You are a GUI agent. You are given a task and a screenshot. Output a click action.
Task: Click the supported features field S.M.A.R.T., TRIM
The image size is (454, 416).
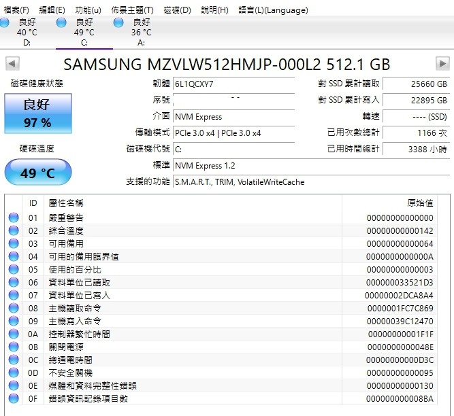coord(311,182)
